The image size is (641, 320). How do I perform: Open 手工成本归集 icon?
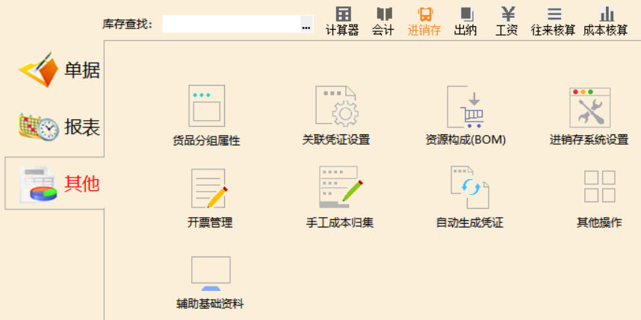pos(341,187)
